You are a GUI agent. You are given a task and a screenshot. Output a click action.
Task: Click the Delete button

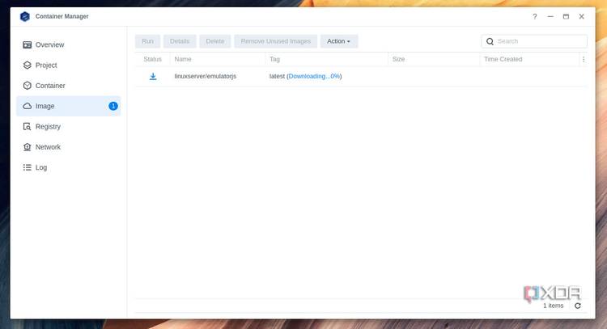[214, 41]
